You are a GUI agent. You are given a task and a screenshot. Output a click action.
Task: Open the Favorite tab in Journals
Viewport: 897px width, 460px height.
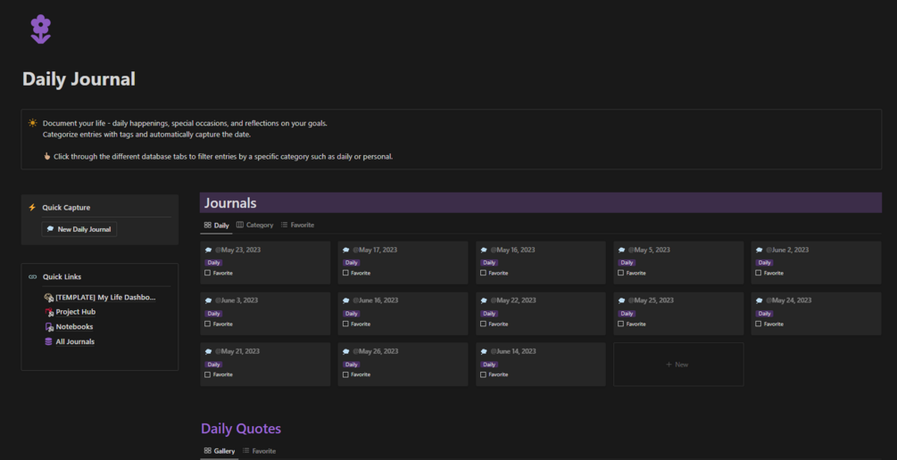[x=298, y=226]
